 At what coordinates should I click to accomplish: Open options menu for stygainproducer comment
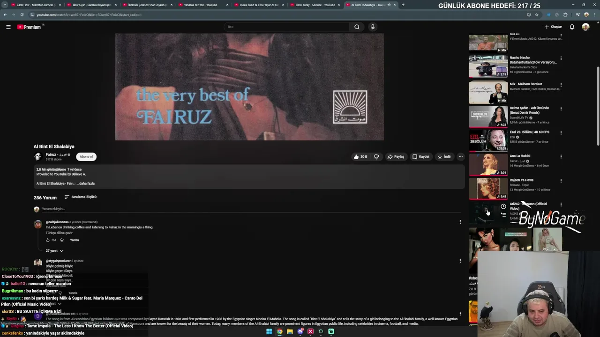tap(460, 261)
